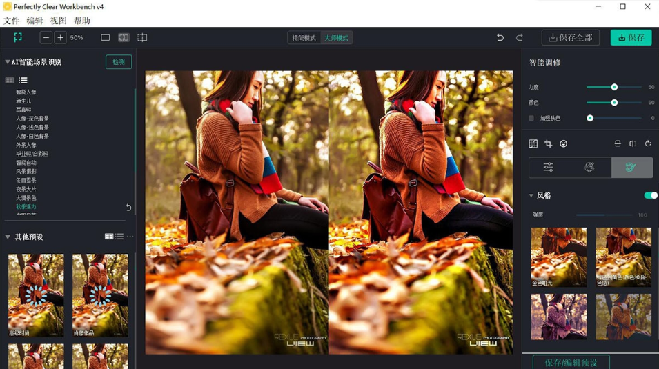Click the 检测 detect button

click(119, 62)
